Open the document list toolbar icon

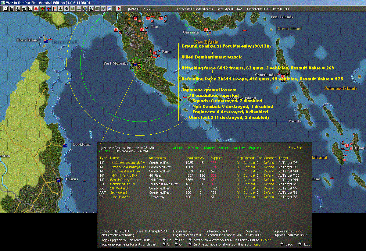coord(12,9)
